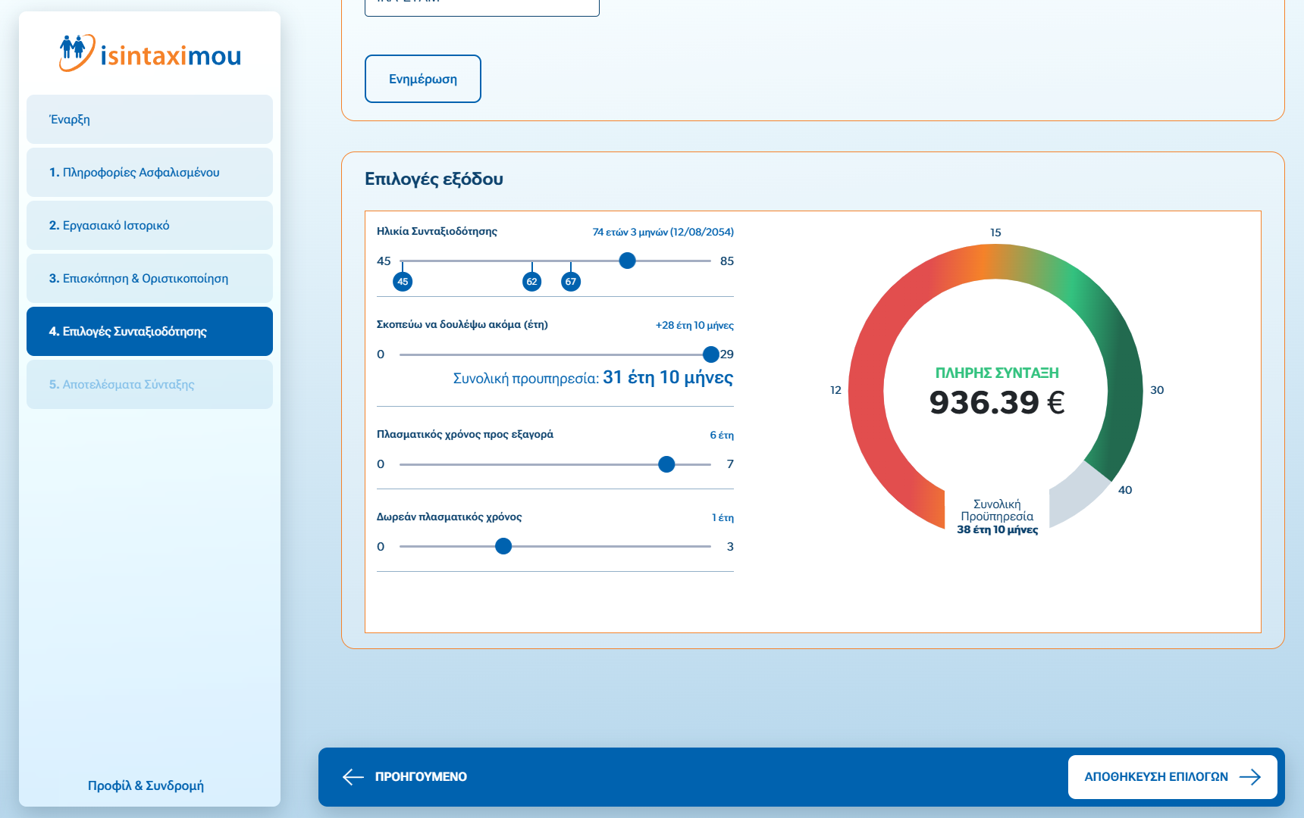Click the right arrow icon in ΑΠΟΘΗΚΕΥΣΗ ΕΠΙΛΟΓΩΝ
The height and width of the screenshot is (818, 1304).
(1250, 777)
